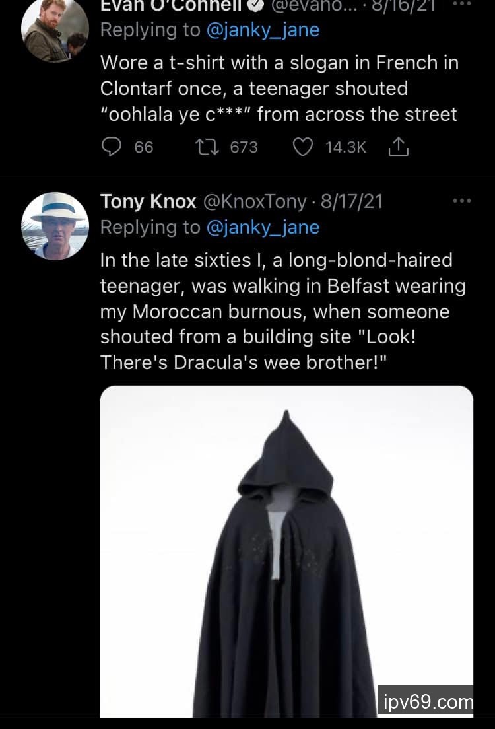Open the @KnoxTony handle

(255, 201)
